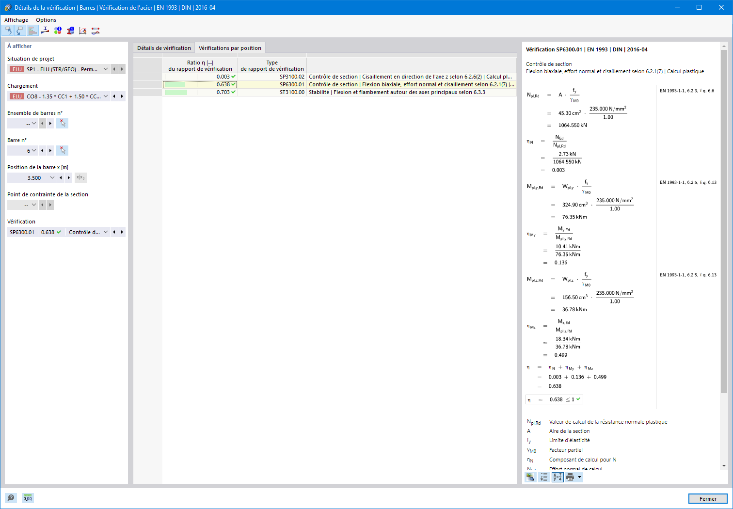Click the 0.703 ratio cell
The image size is (733, 509).
click(200, 92)
